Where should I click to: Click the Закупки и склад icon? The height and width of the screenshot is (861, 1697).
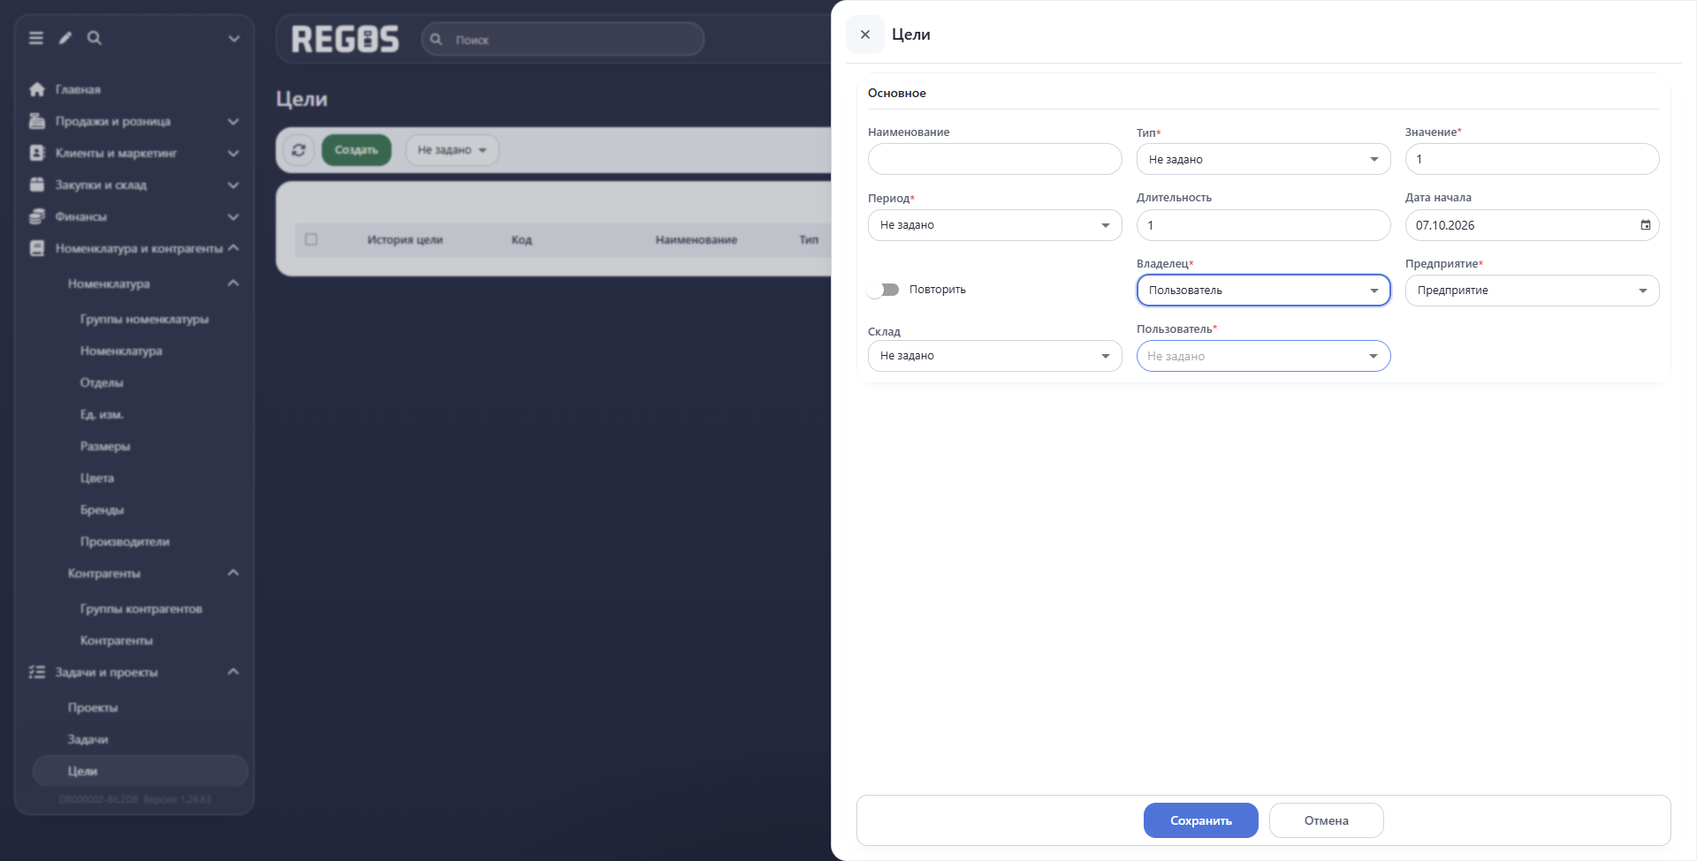coord(37,185)
